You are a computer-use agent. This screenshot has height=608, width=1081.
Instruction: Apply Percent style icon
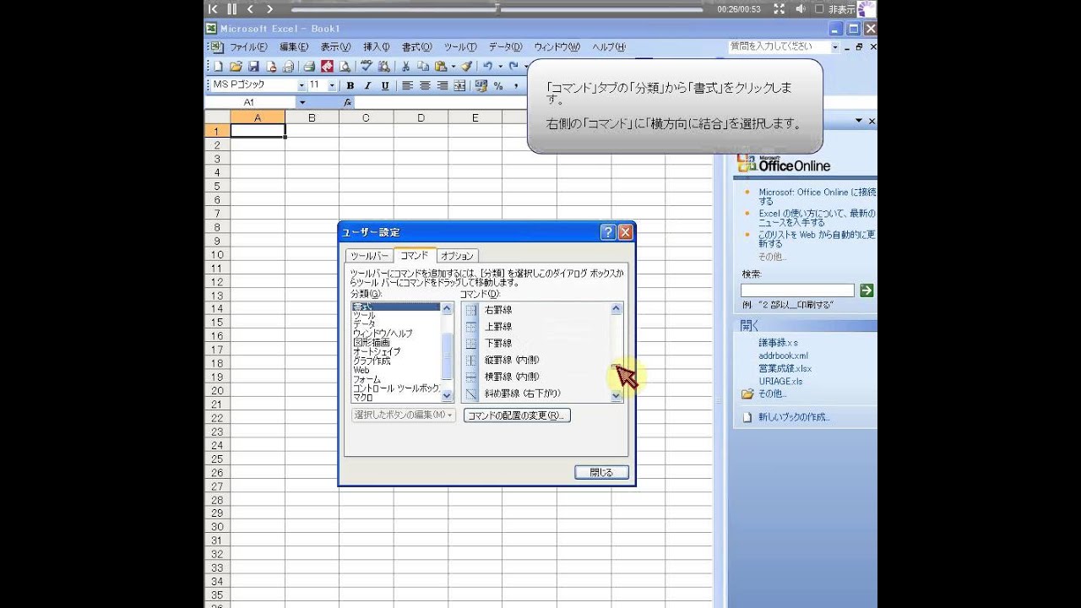click(498, 85)
